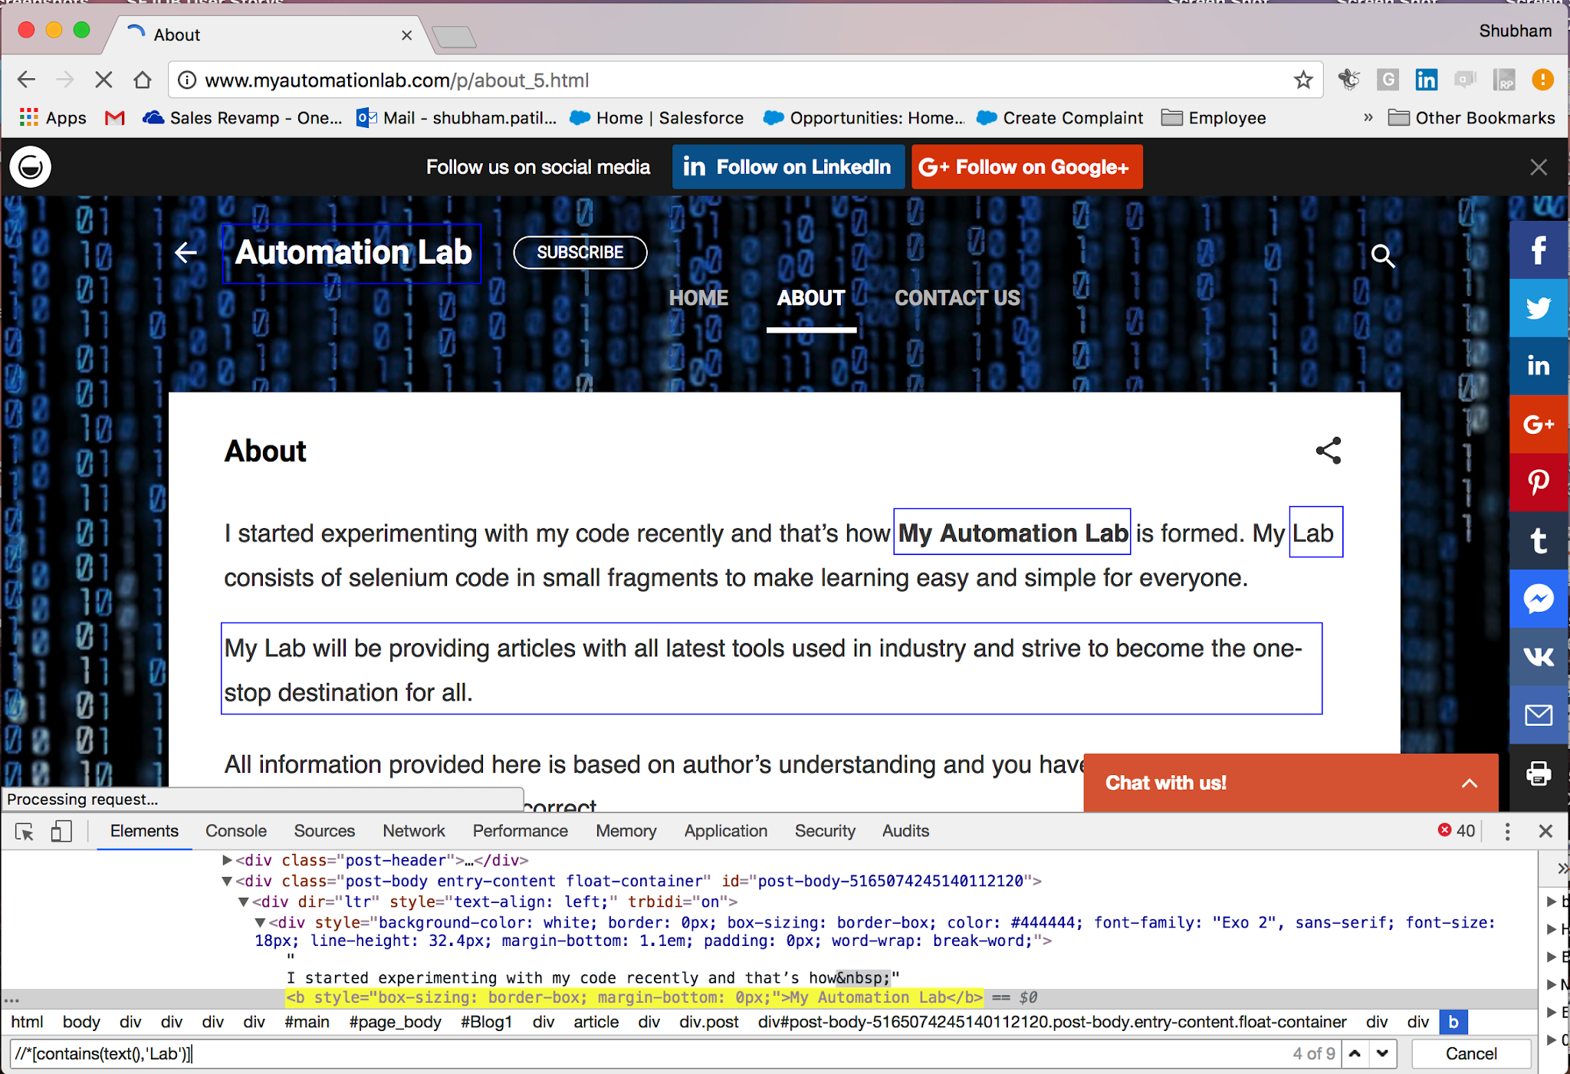Click the Follow on LinkedIn banner button
Screen dimensions: 1570x1074
coord(788,166)
